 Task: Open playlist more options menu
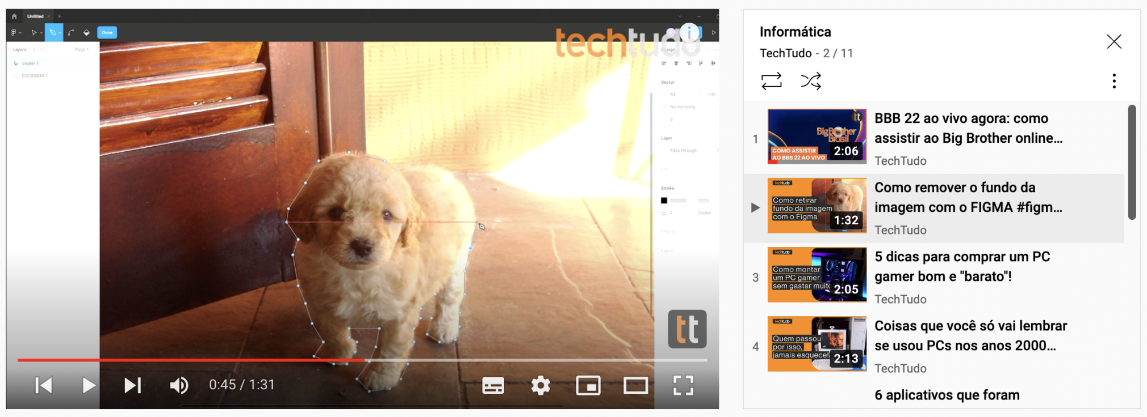(1114, 81)
